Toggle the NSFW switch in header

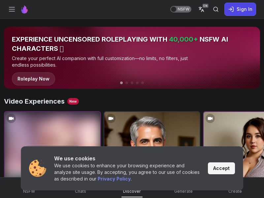tap(181, 9)
